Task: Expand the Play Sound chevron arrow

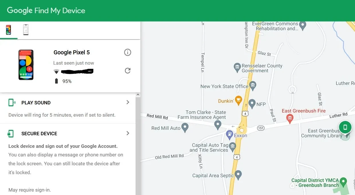Action: click(x=128, y=102)
